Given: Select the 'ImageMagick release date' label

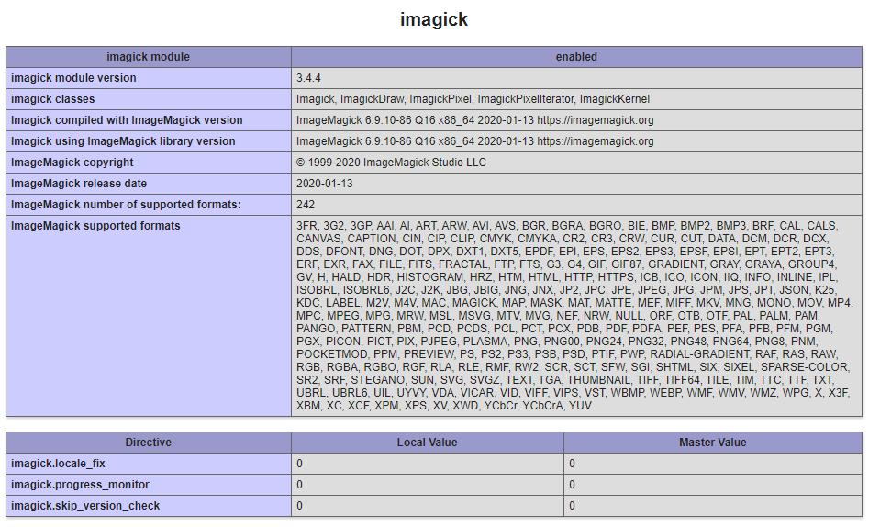Looking at the screenshot, I should (79, 183).
